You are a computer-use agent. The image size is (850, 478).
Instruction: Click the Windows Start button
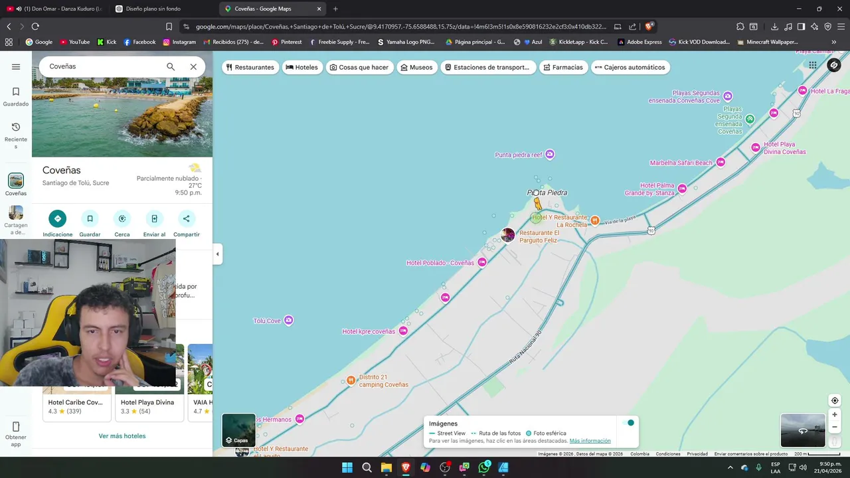click(x=347, y=467)
